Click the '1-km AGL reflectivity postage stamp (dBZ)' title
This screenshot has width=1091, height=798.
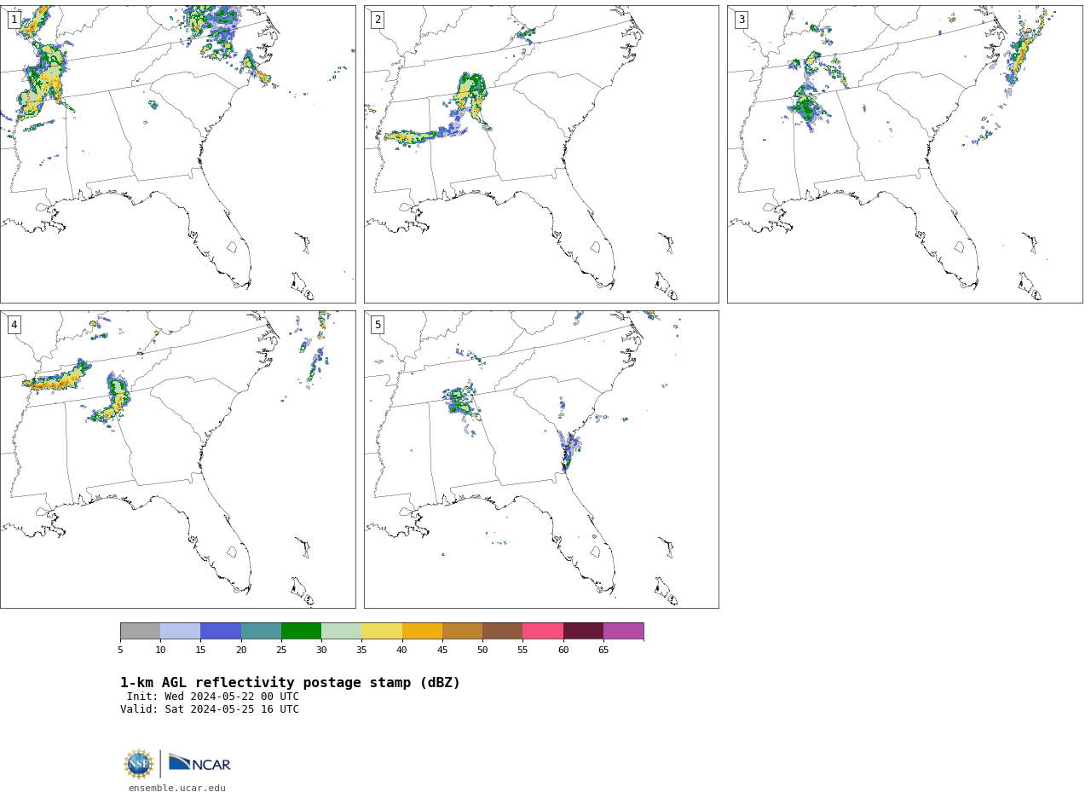291,683
